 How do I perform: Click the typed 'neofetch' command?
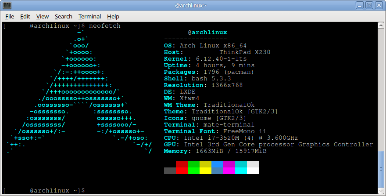105,25
